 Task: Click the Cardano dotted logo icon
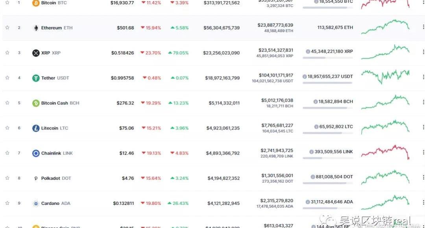(36, 203)
